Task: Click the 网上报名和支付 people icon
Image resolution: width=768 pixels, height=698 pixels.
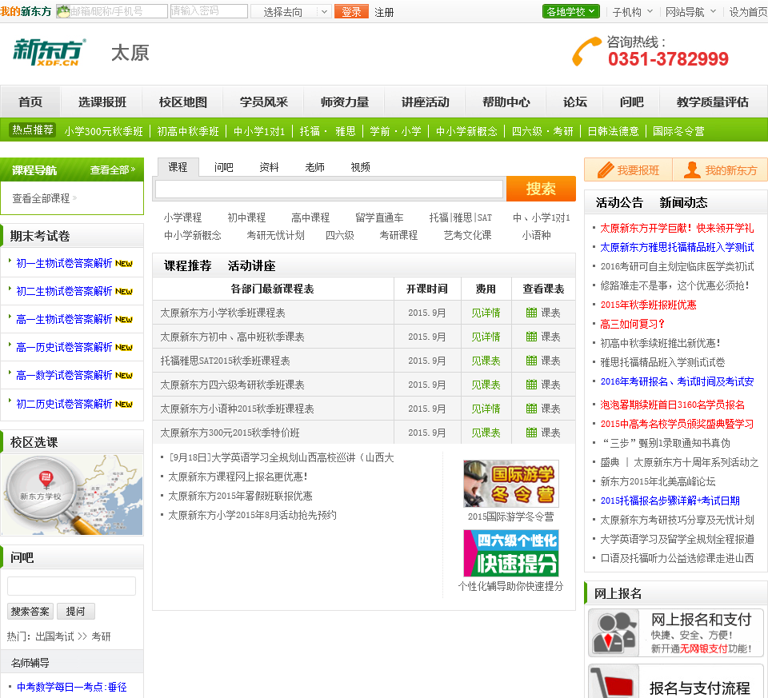Action: 614,632
